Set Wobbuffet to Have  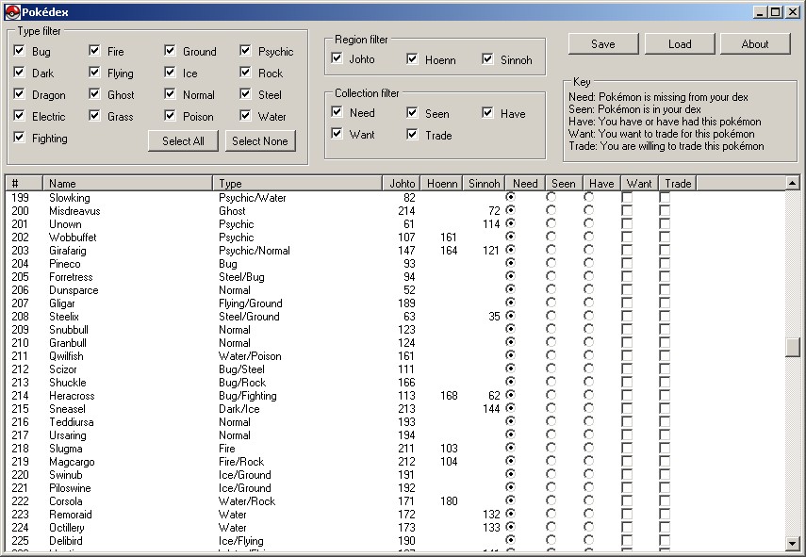(x=588, y=237)
